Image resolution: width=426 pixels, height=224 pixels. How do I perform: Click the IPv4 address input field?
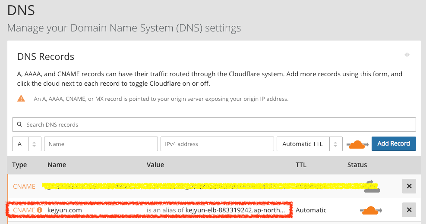[217, 144]
